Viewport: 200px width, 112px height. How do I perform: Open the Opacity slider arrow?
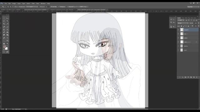pos(199,23)
